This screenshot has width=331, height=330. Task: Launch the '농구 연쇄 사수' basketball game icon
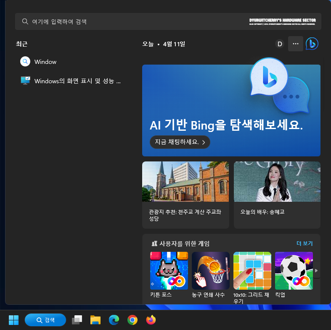pyautogui.click(x=210, y=270)
